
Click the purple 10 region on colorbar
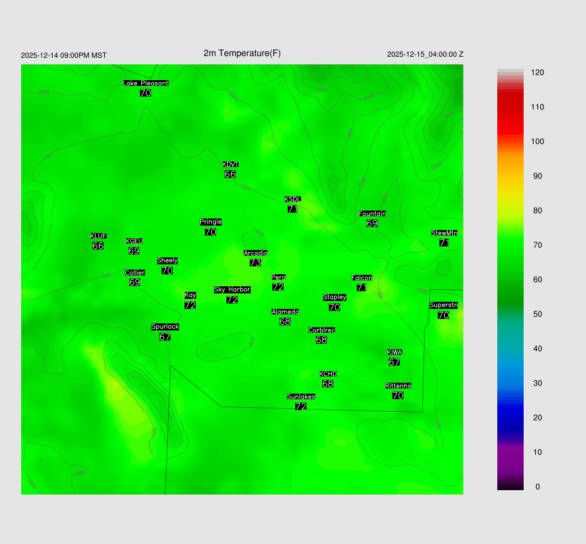coord(510,452)
